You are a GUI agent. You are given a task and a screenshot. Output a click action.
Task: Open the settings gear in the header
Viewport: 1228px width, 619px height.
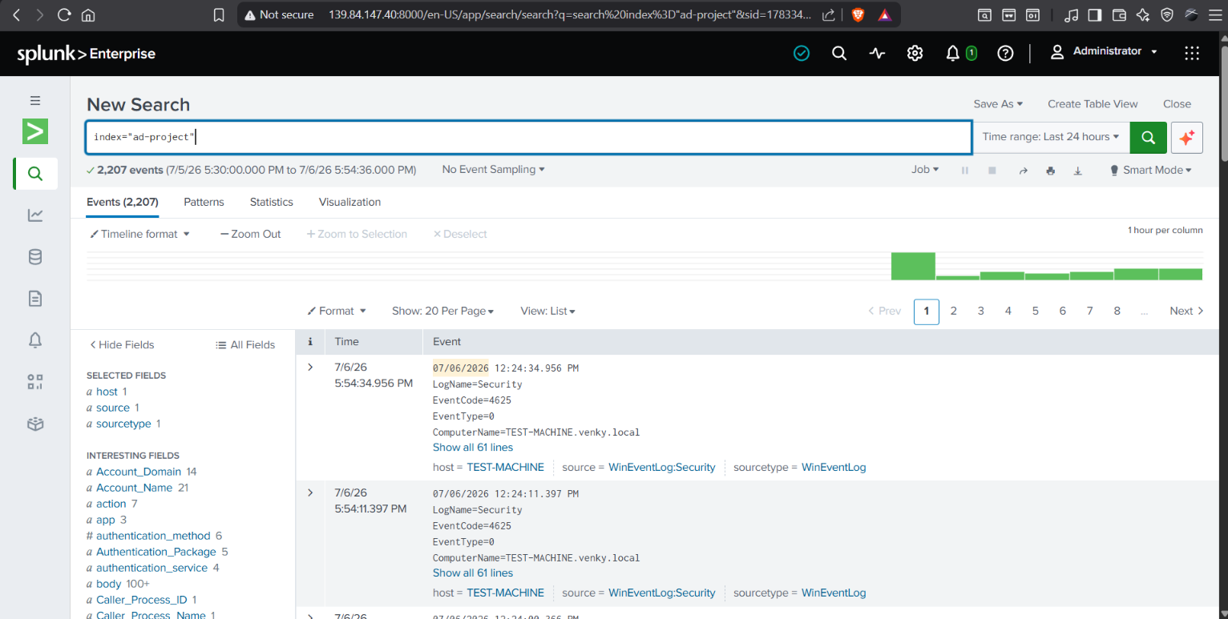pyautogui.click(x=915, y=53)
